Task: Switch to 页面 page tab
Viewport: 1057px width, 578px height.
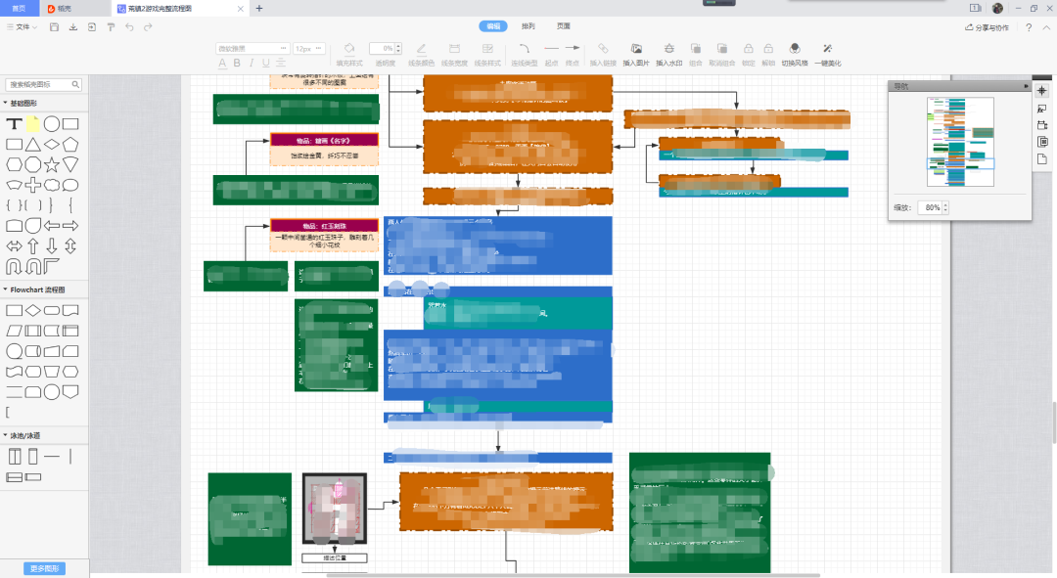Action: tap(564, 26)
